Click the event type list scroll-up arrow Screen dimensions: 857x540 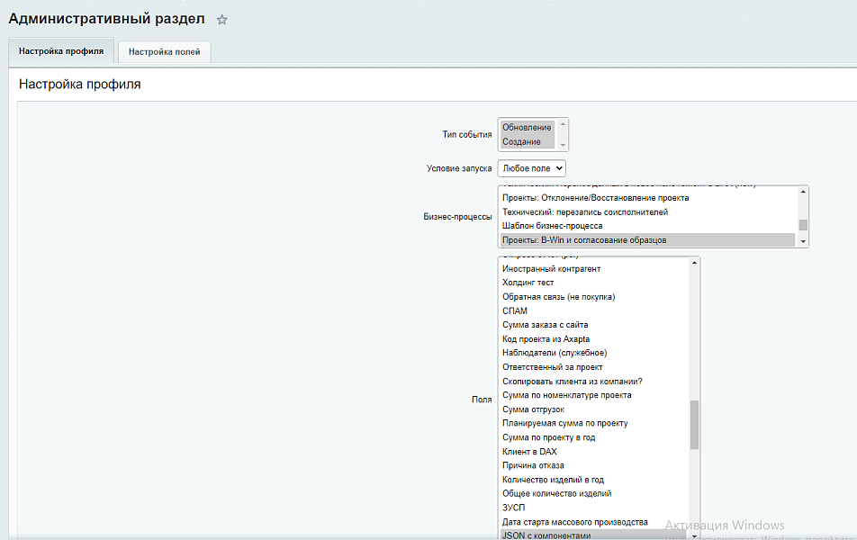(563, 125)
